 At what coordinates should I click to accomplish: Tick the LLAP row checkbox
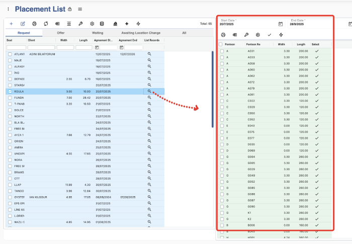[10, 185]
